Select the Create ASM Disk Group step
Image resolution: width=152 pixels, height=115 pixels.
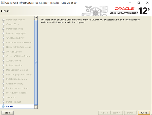click(18, 56)
